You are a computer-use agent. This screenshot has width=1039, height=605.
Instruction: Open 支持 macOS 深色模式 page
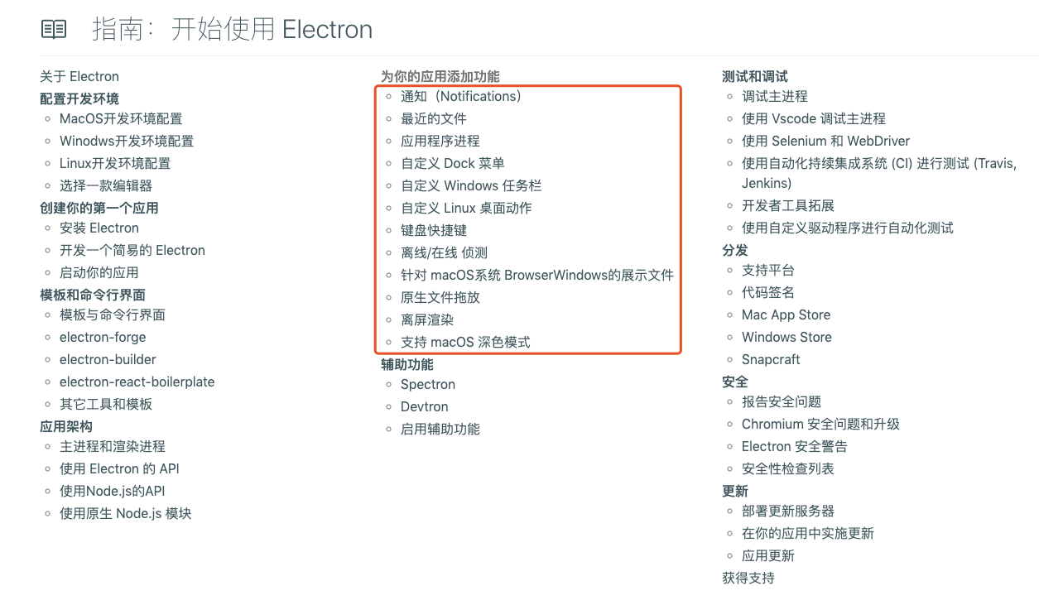465,343
